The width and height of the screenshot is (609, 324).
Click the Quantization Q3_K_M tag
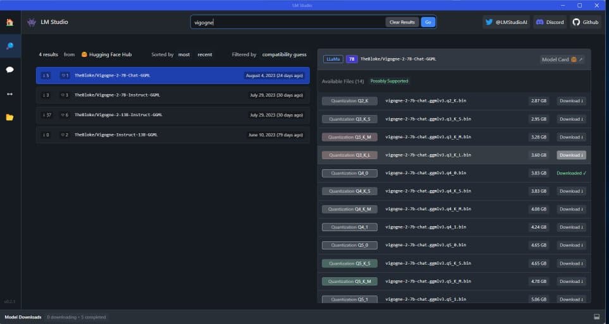350,137
